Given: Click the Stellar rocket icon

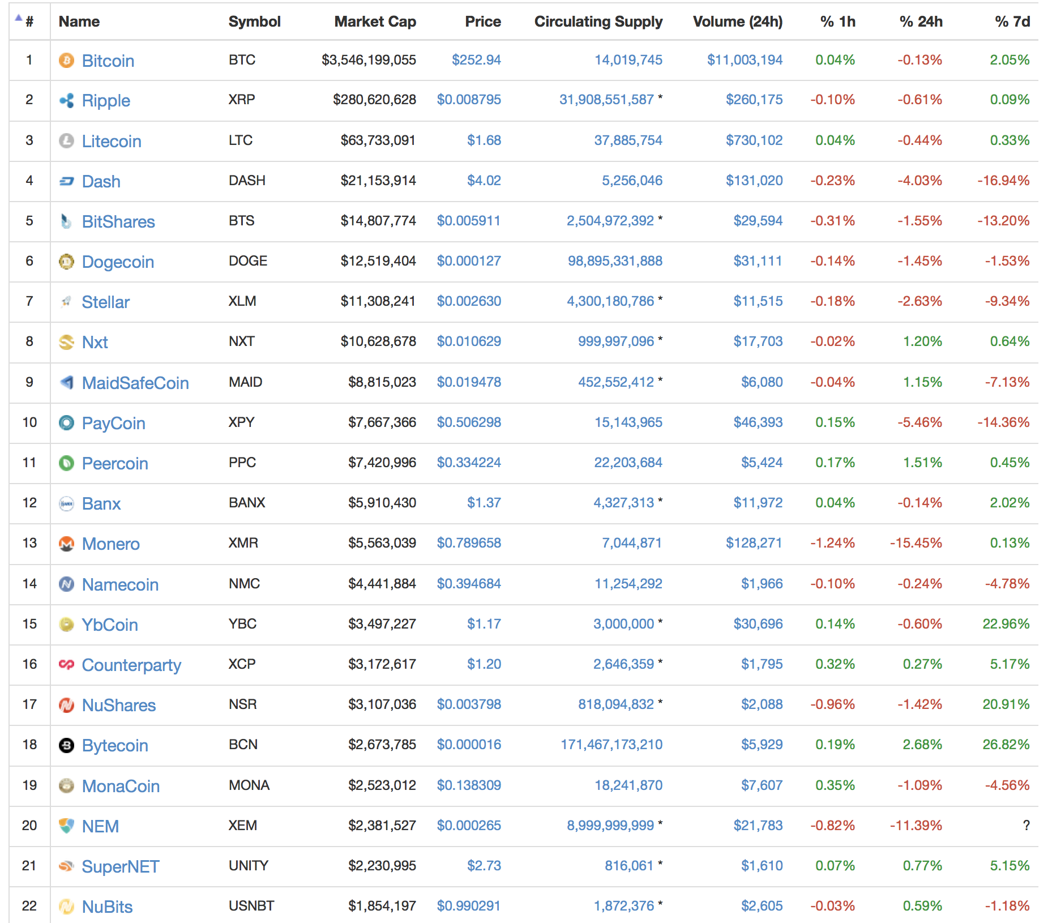Looking at the screenshot, I should 66,302.
